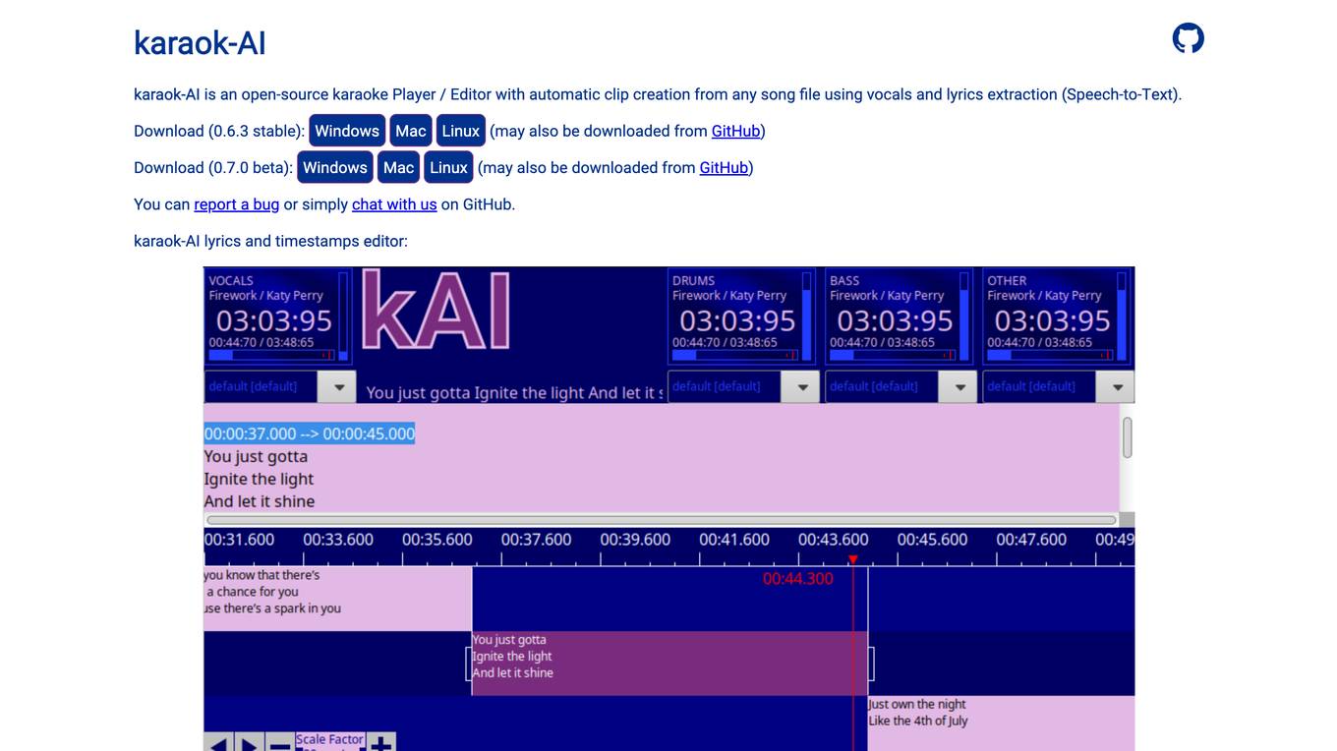Viewport: 1337px width, 751px height.
Task: Open OTHER output device dropdown arrow
Action: pyautogui.click(x=1117, y=386)
